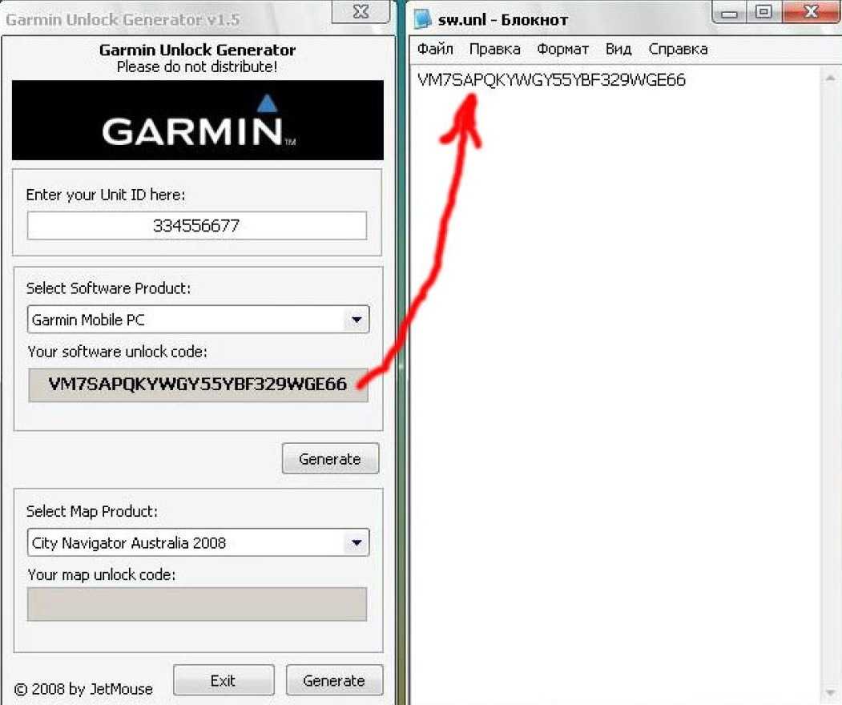Open the Справка menu in Notepad
The height and width of the screenshot is (705, 842).
[678, 49]
